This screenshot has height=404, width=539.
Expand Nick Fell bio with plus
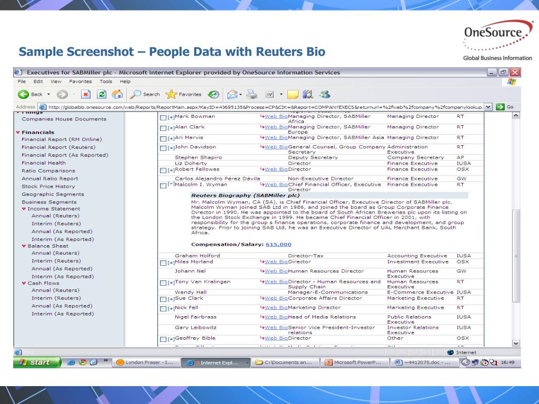coord(171,309)
